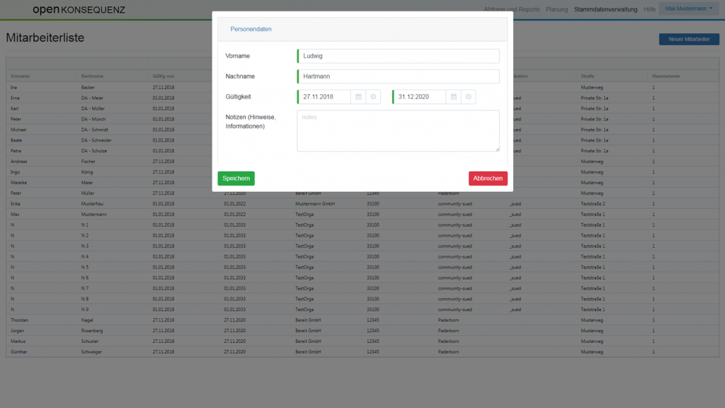Focus the Vorname field containing Ludwig

pos(399,56)
